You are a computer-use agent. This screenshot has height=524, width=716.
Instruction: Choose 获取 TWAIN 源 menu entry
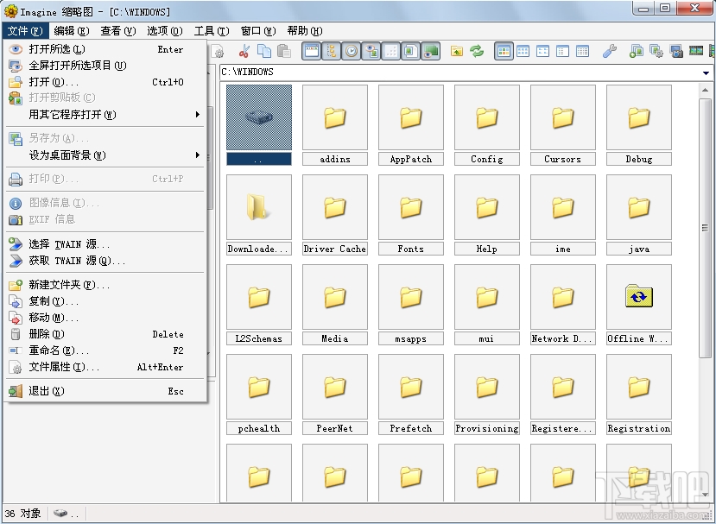click(105, 261)
